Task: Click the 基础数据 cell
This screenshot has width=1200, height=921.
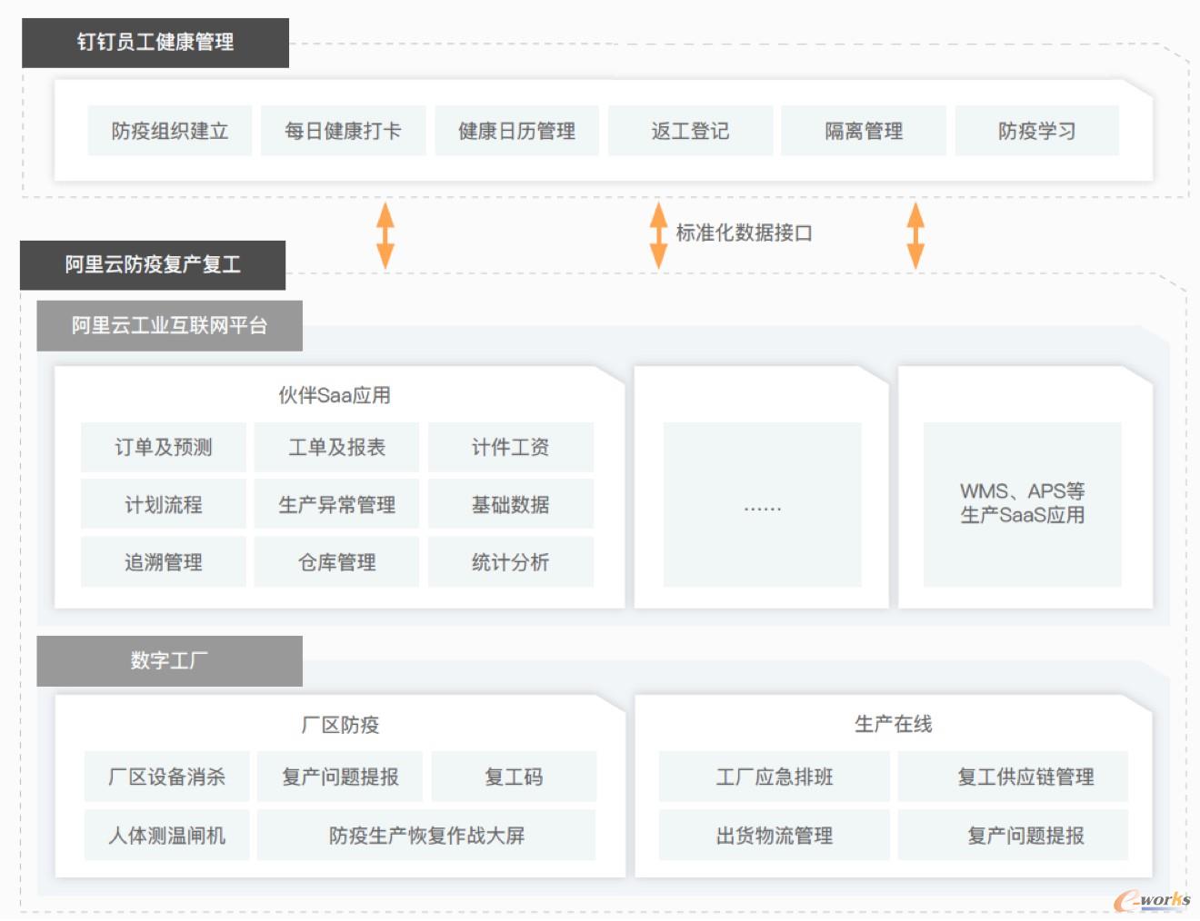Action: pyautogui.click(x=510, y=504)
